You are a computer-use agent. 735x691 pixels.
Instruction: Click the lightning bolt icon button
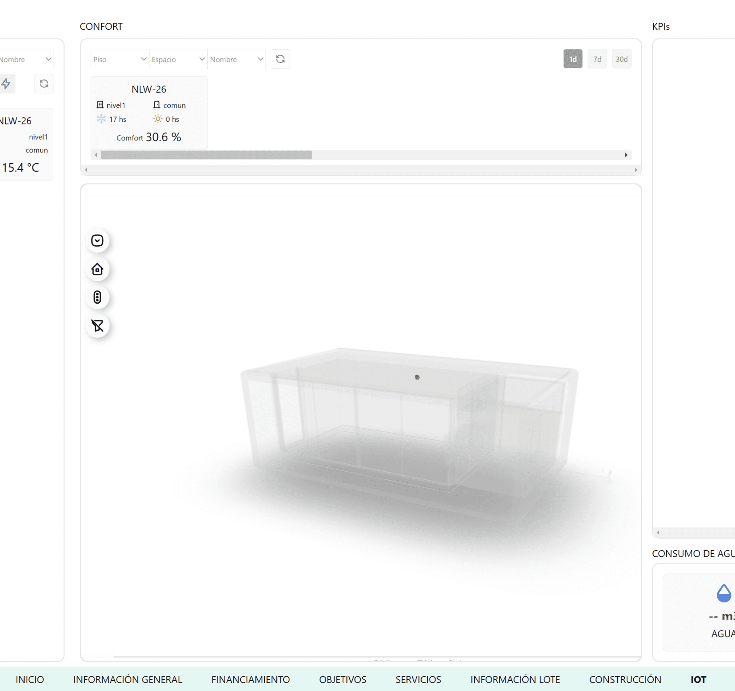pyautogui.click(x=6, y=83)
